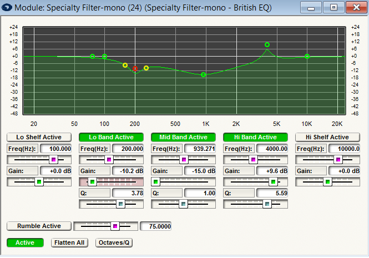Click the Hi Shelf gain field +0.0 dB
Screen dimensions: 369x258
click(344, 171)
